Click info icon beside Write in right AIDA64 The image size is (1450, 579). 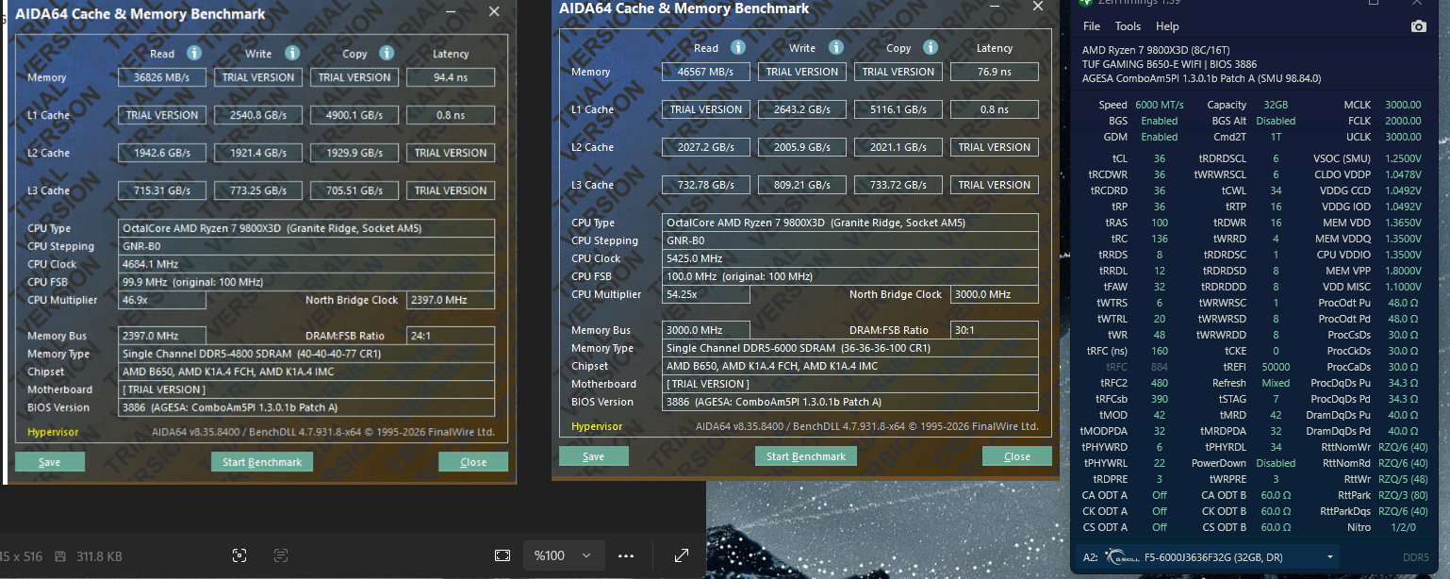click(x=836, y=48)
